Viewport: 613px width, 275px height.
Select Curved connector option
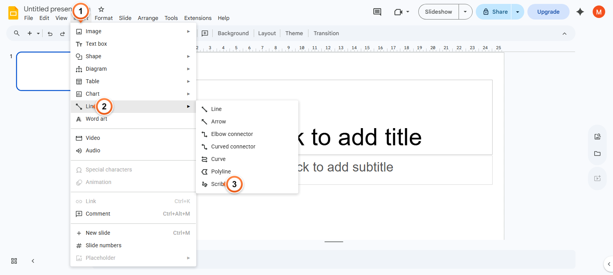(247, 146)
